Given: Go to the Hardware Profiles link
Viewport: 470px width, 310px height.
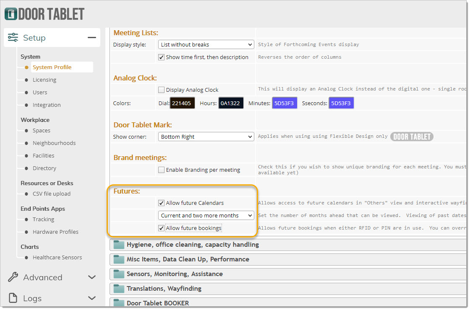Looking at the screenshot, I should click(x=55, y=232).
